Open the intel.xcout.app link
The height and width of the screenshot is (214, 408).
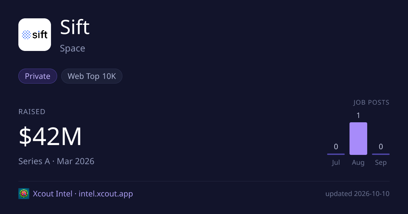tap(106, 194)
